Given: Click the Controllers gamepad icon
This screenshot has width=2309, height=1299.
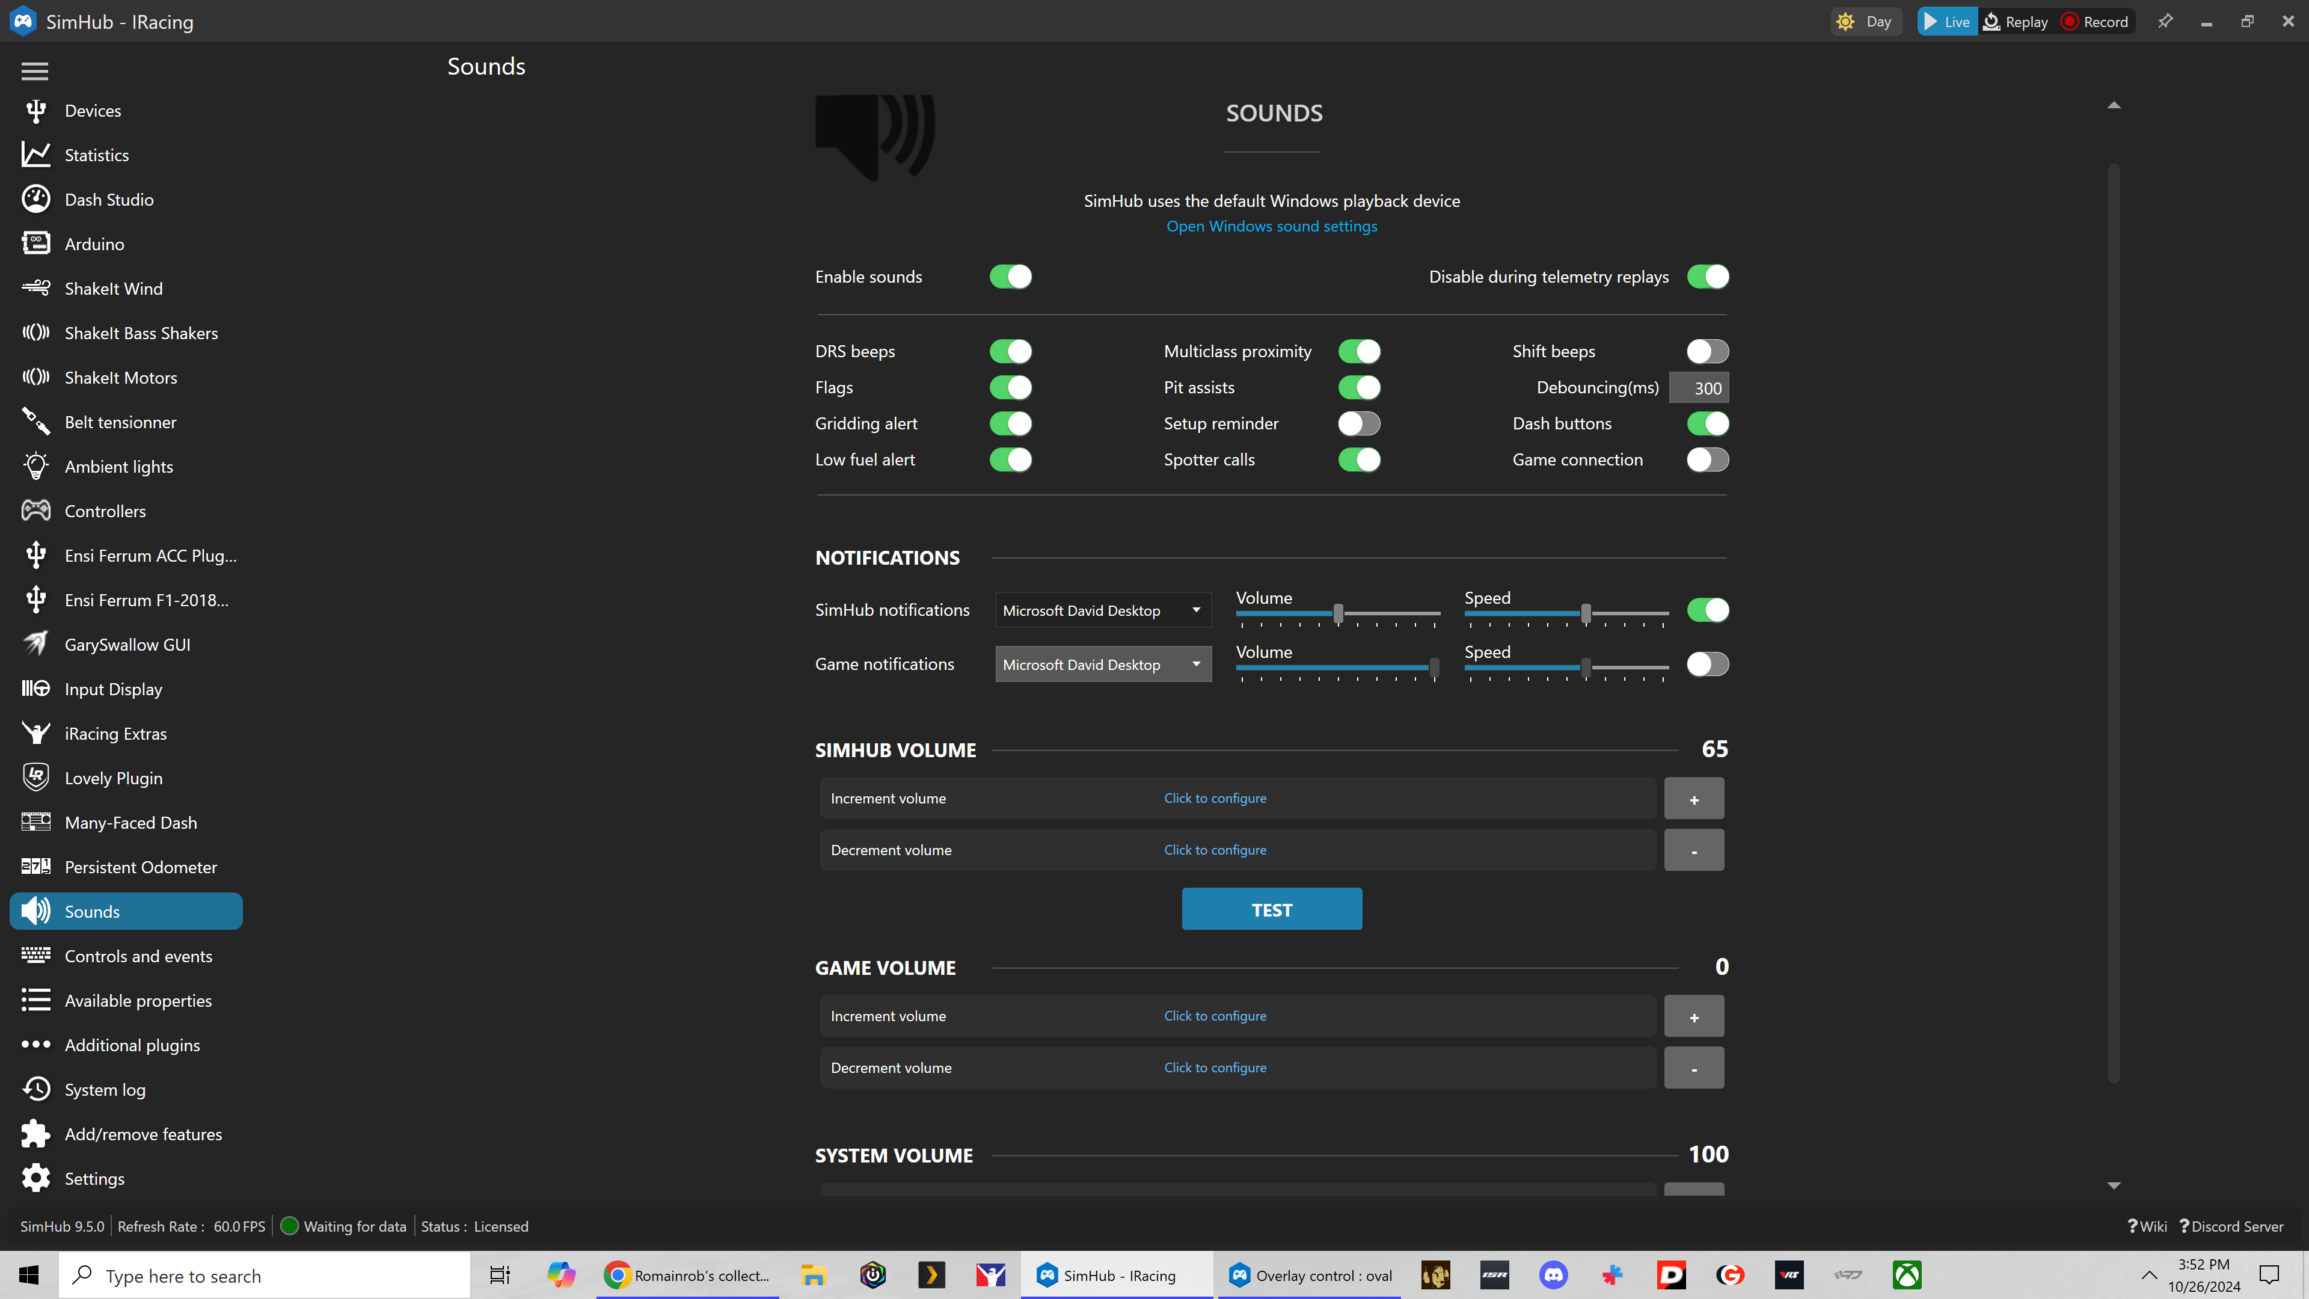Looking at the screenshot, I should (36, 511).
